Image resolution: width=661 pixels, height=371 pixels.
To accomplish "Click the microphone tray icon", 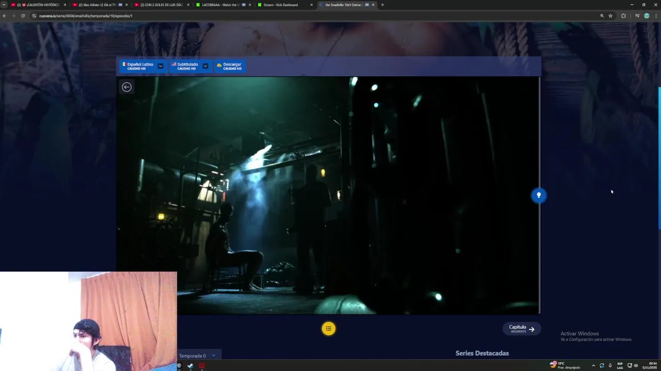I will click(x=610, y=366).
